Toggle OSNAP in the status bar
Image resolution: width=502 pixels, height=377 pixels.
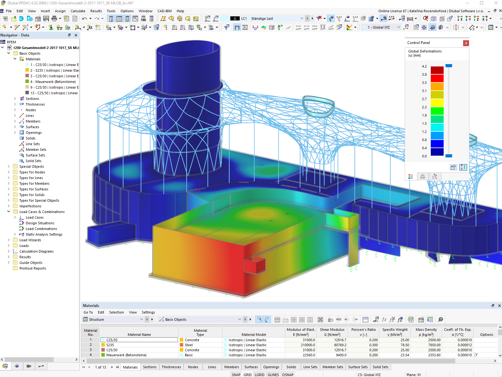287,374
